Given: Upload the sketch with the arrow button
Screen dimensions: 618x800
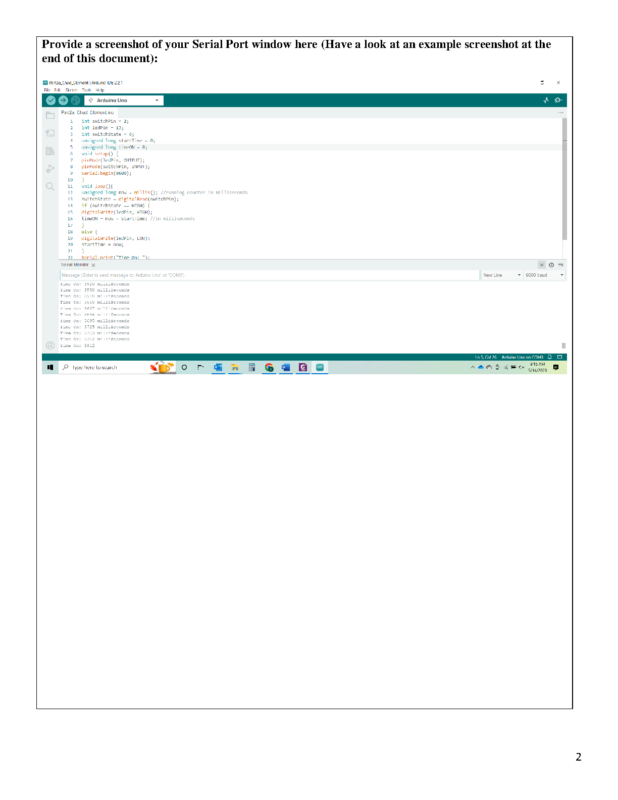Looking at the screenshot, I should click(x=63, y=101).
